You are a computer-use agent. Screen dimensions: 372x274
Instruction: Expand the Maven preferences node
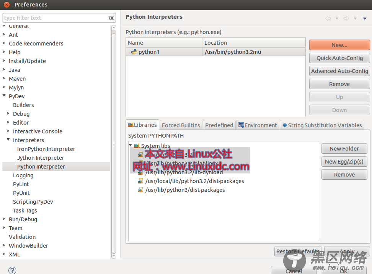pos(4,78)
